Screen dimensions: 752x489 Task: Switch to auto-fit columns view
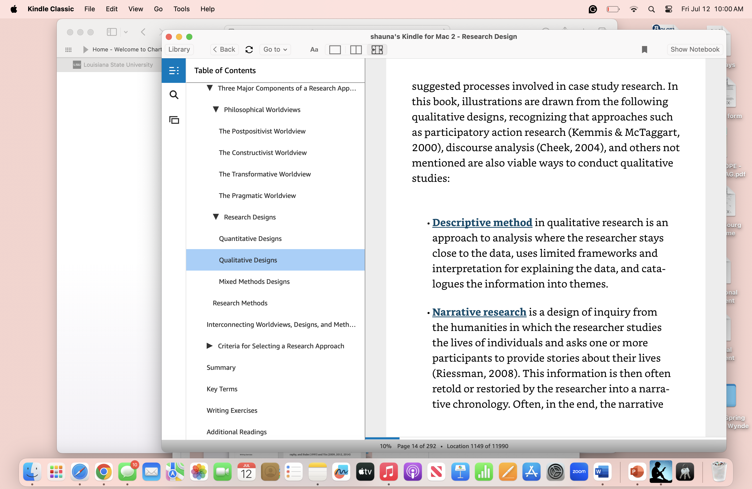377,50
